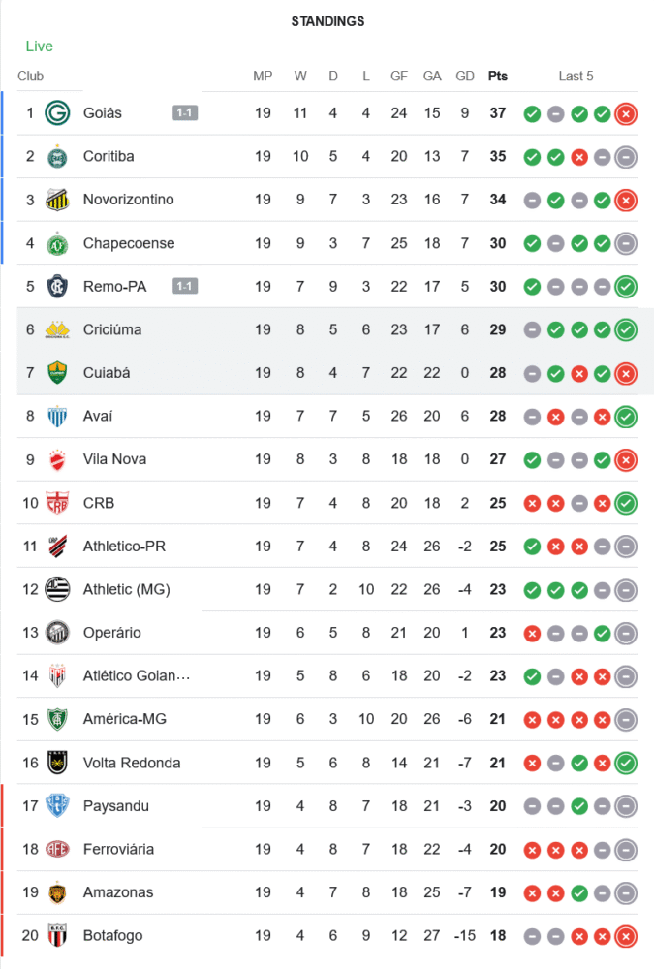Image resolution: width=654 pixels, height=969 pixels.
Task: Click the Goiás club crest icon
Action: pos(58,113)
